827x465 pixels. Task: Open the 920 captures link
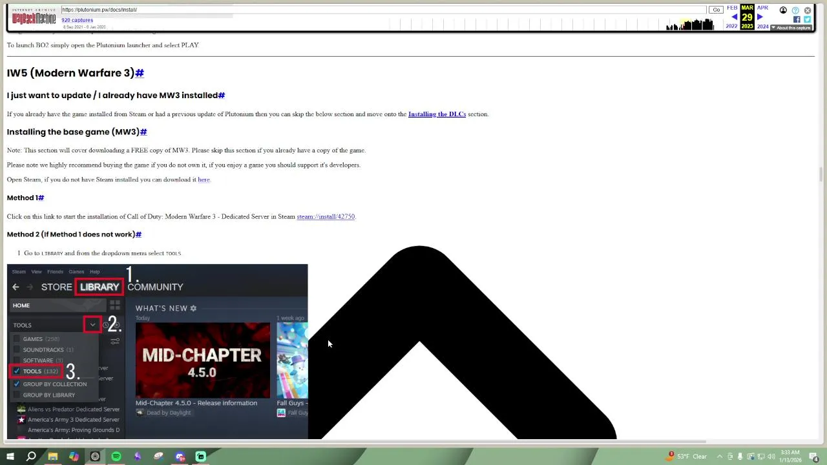[77, 20]
